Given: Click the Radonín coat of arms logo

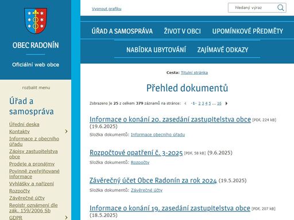Looking at the screenshot, I should [x=36, y=21].
